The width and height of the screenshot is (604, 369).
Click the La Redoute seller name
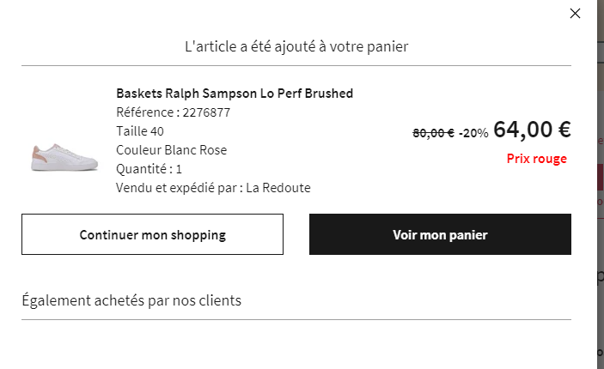tap(278, 188)
